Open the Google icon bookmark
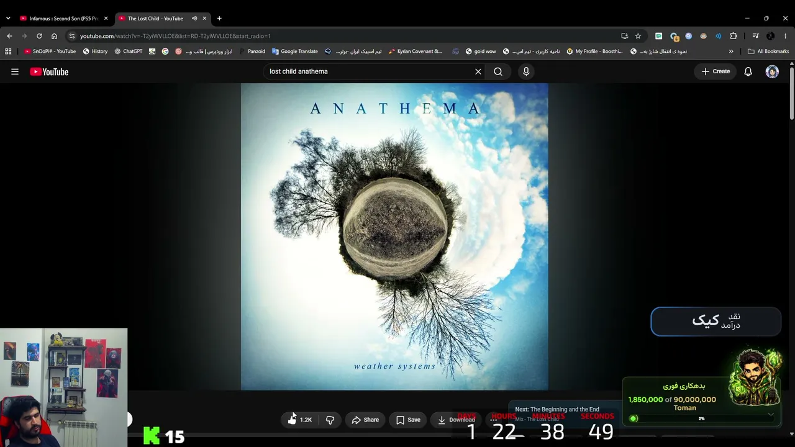 pyautogui.click(x=165, y=52)
